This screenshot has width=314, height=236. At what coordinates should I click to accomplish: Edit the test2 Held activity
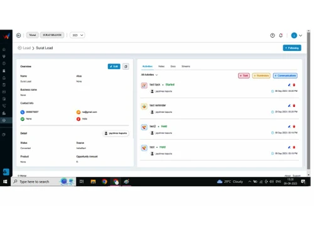(289, 126)
